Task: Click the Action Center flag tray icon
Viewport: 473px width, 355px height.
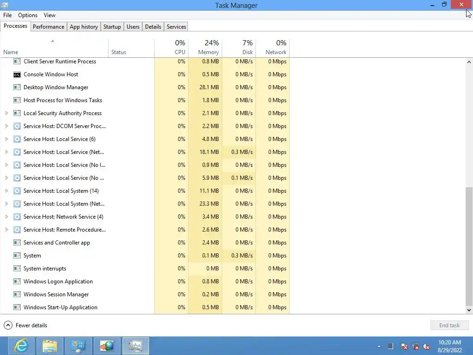Action: [x=404, y=346]
